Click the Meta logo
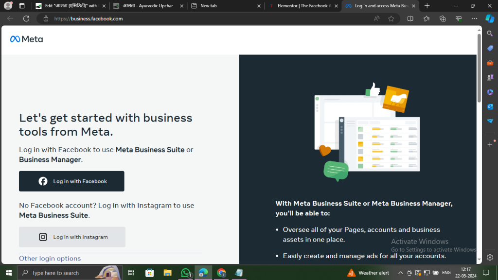 (x=27, y=39)
